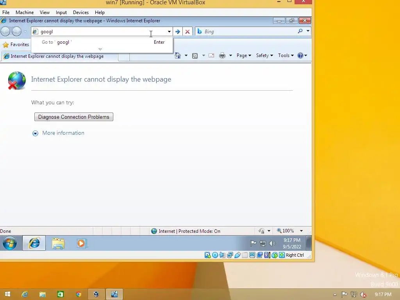Open VirtualBox File menu
This screenshot has width=400, height=300.
pos(6,12)
